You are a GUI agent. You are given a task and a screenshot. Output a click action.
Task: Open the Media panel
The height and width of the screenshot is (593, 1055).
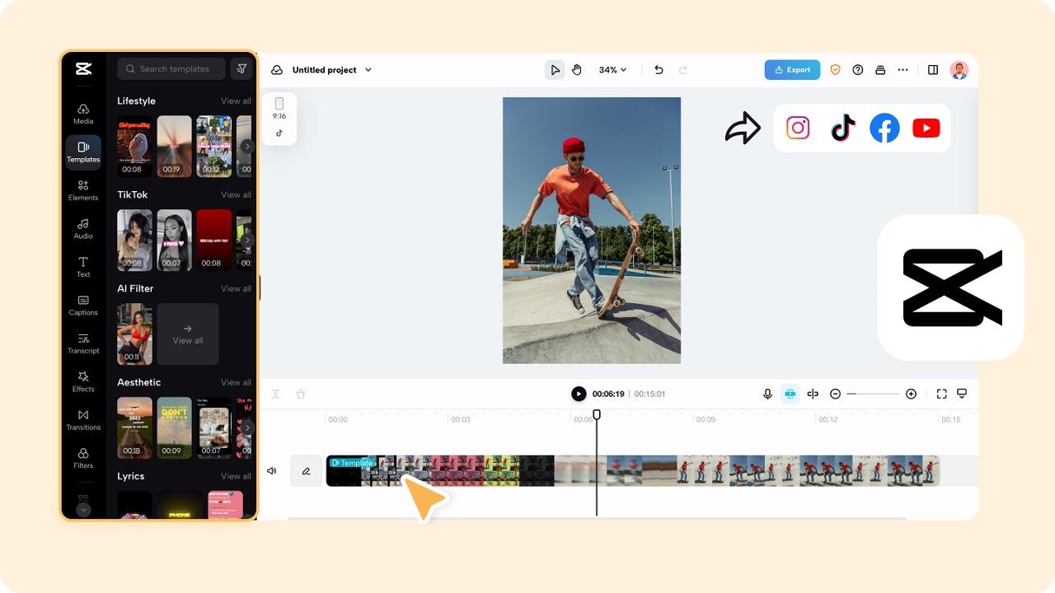(x=82, y=114)
